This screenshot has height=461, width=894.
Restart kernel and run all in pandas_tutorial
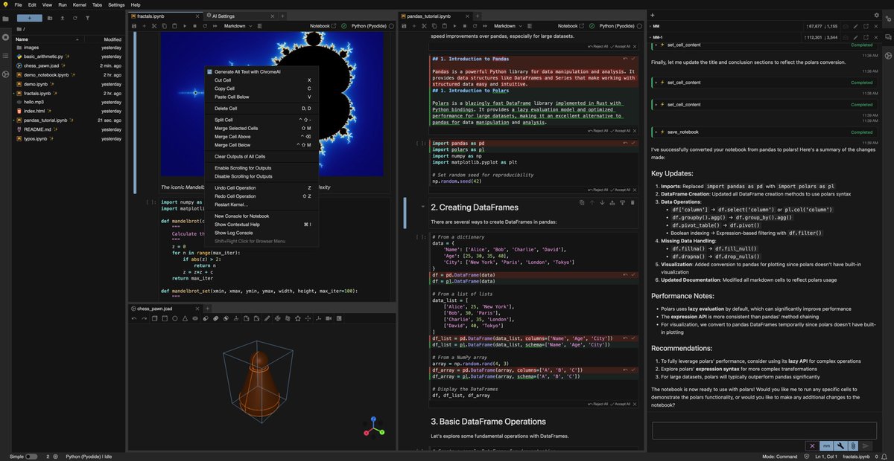pyautogui.click(x=485, y=26)
